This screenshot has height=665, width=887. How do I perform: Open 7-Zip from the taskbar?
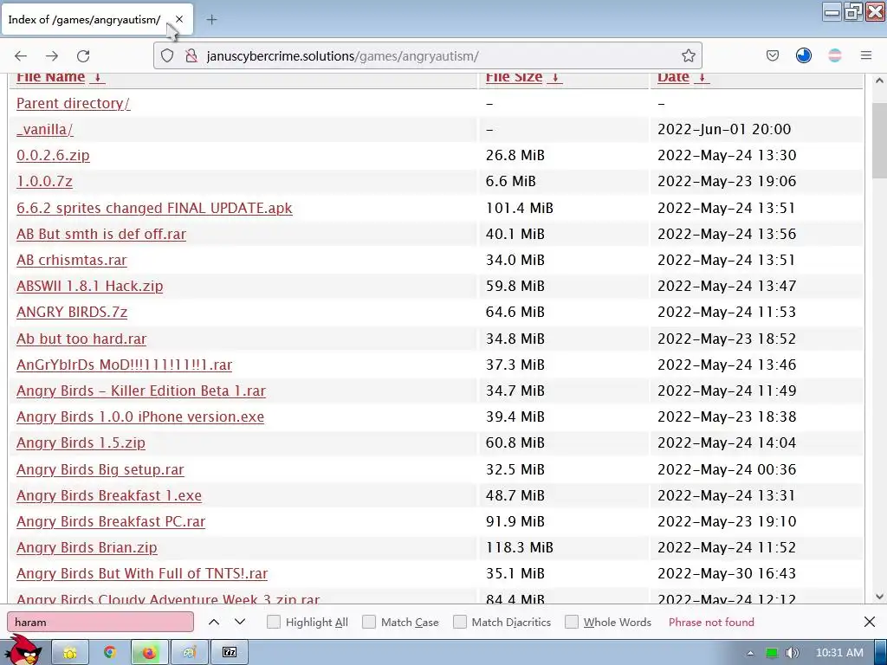229,653
